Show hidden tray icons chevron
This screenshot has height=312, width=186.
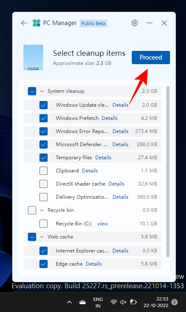pyautogui.click(x=69, y=302)
